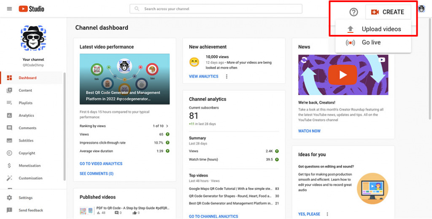Open the Analytics menu label
The image size is (432, 219).
(27, 115)
